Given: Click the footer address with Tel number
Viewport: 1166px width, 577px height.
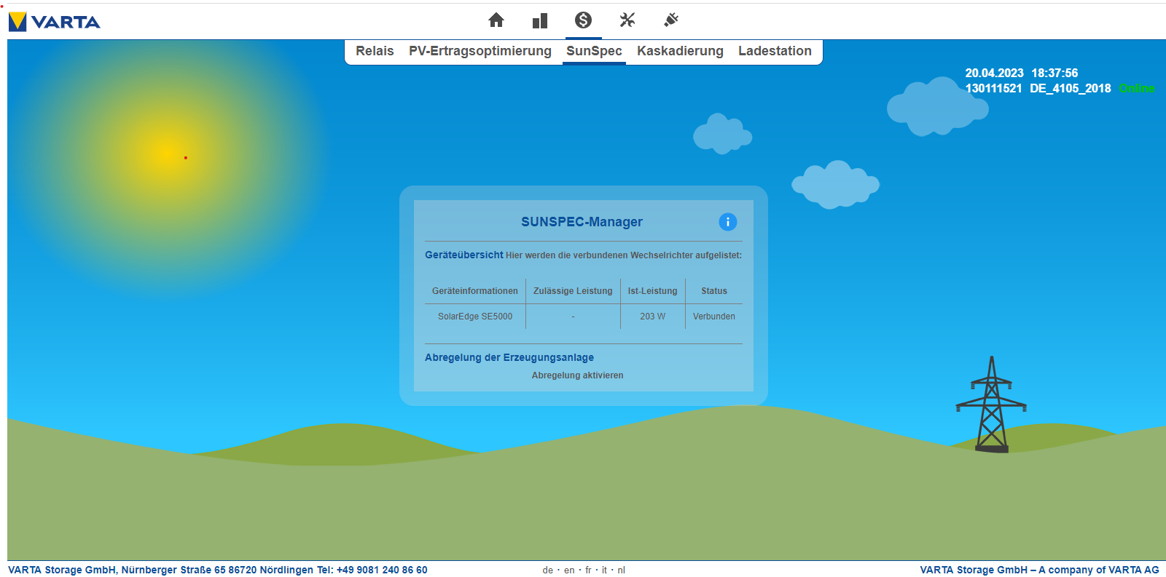Looking at the screenshot, I should pos(218,570).
